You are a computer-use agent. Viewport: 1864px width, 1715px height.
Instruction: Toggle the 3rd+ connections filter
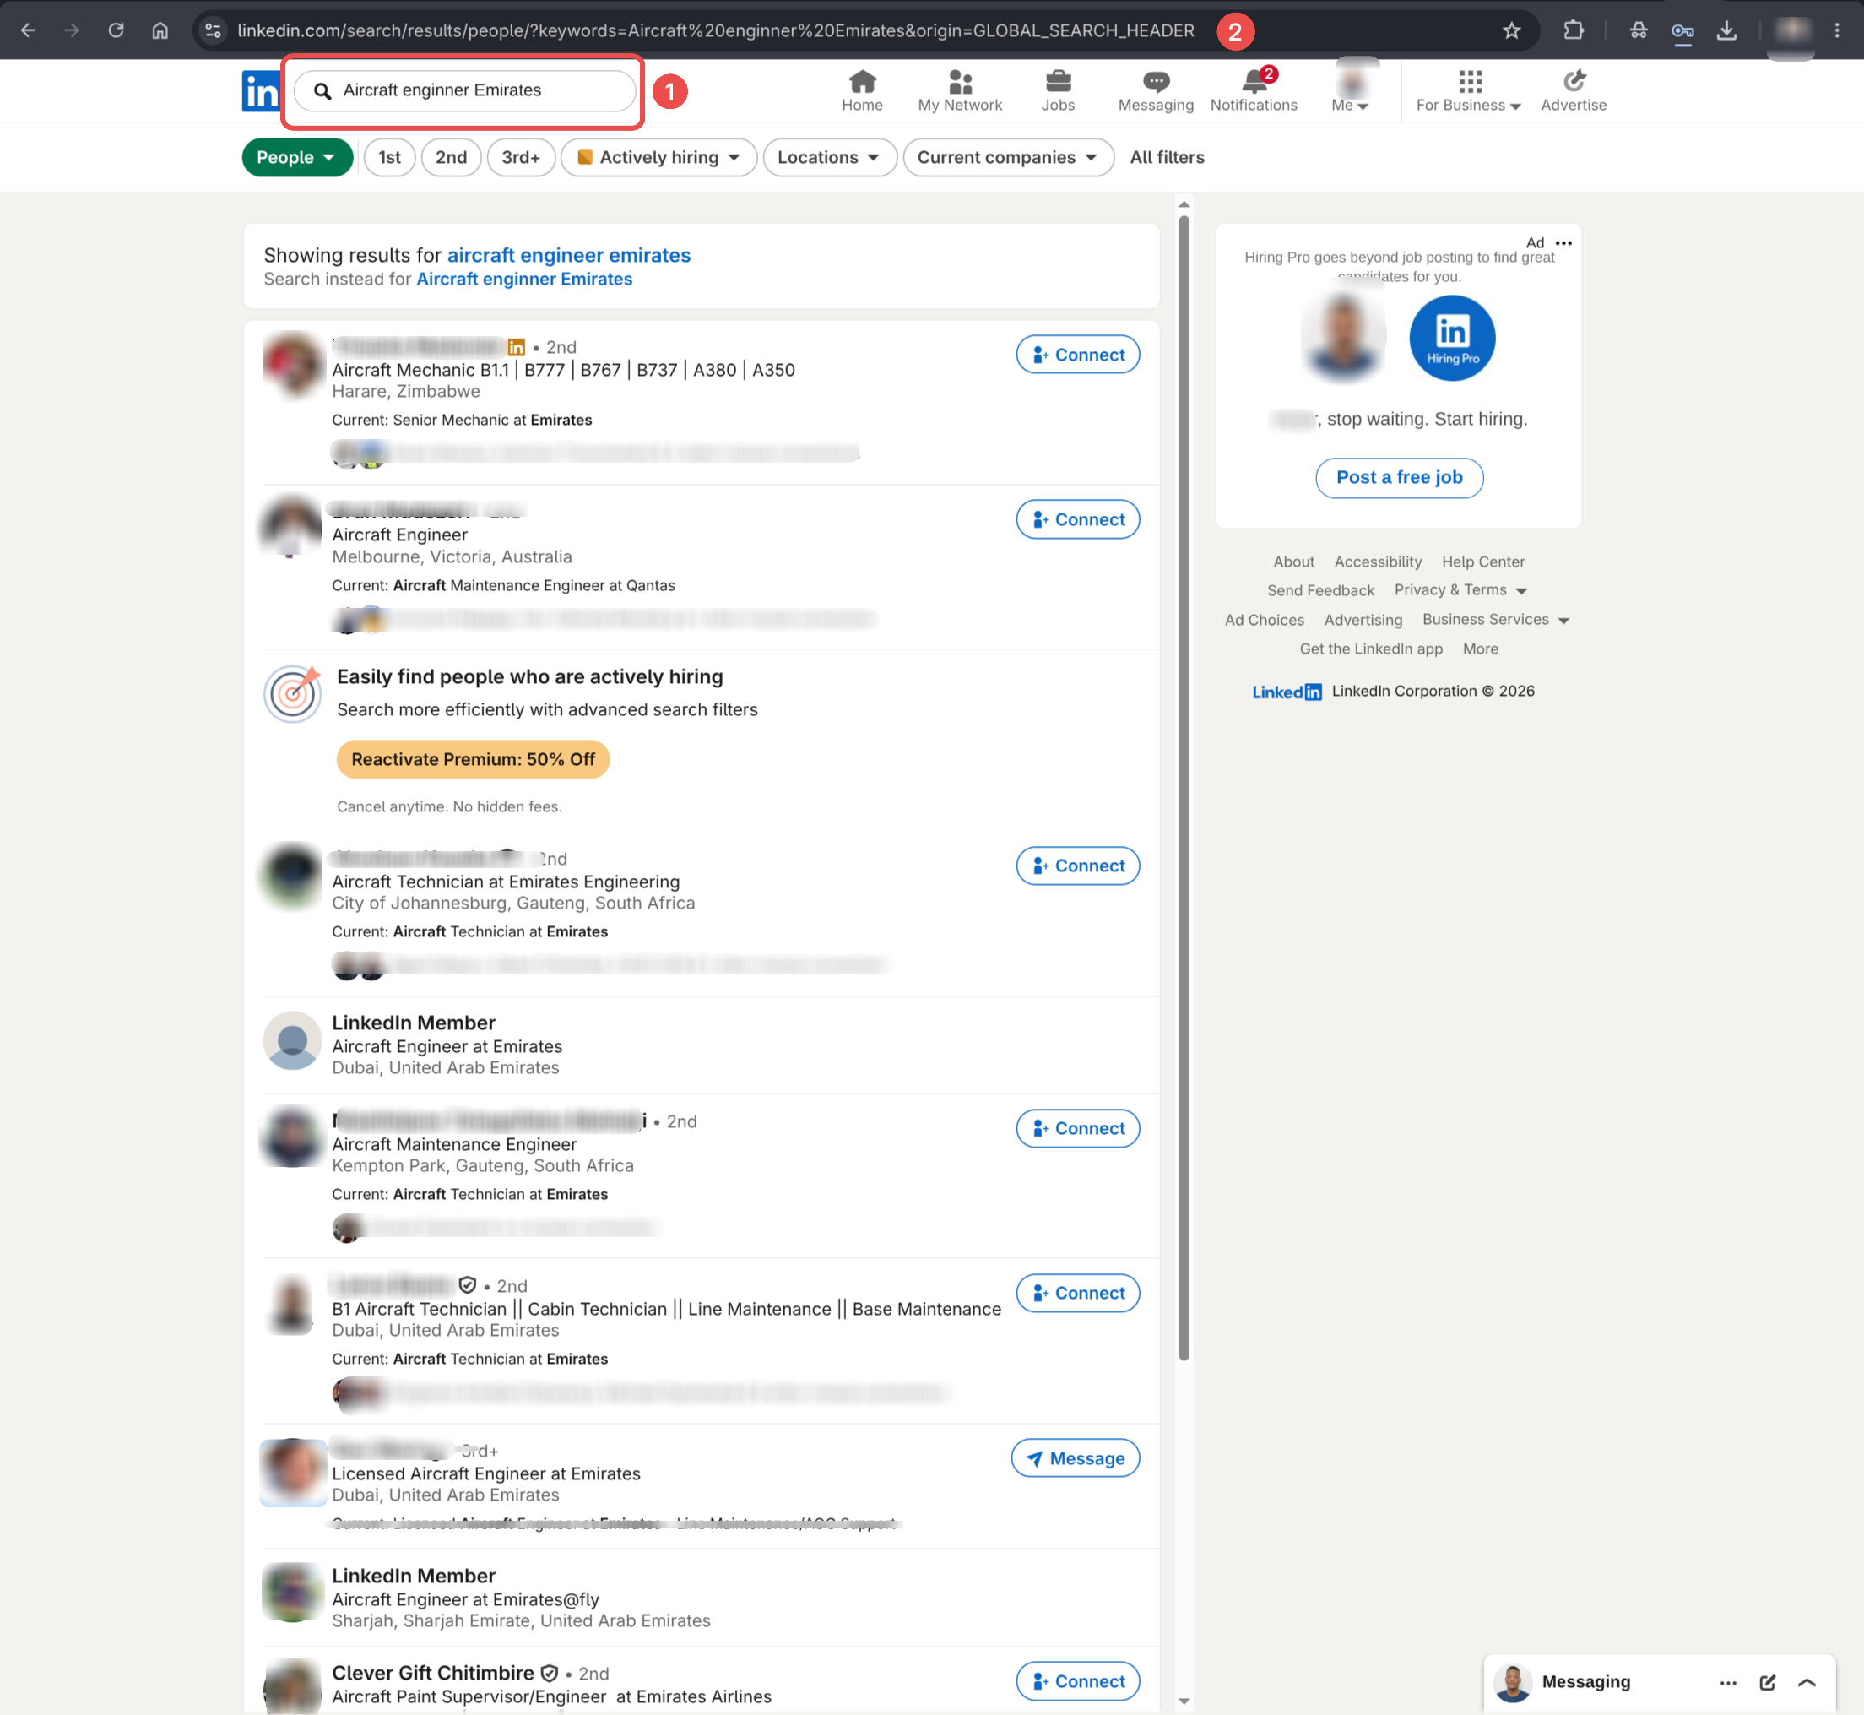(x=521, y=157)
